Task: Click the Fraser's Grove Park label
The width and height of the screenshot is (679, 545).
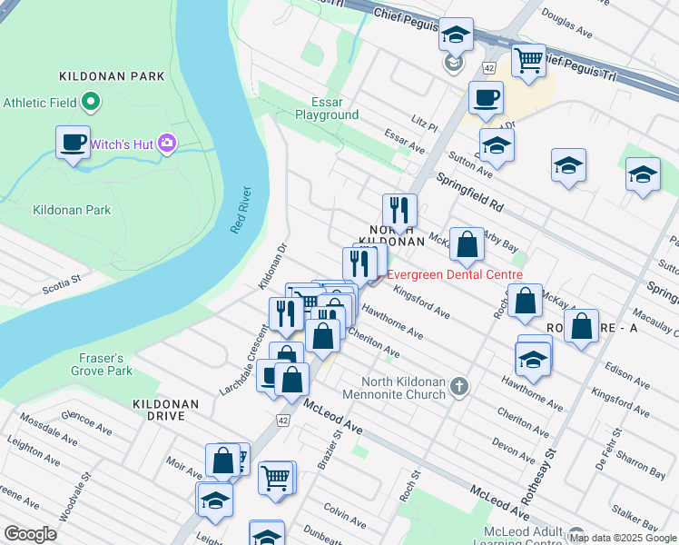Action: click(x=102, y=364)
